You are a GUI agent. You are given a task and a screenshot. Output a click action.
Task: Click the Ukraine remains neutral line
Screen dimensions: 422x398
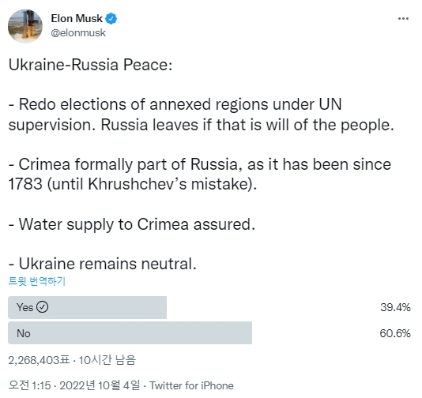point(103,264)
